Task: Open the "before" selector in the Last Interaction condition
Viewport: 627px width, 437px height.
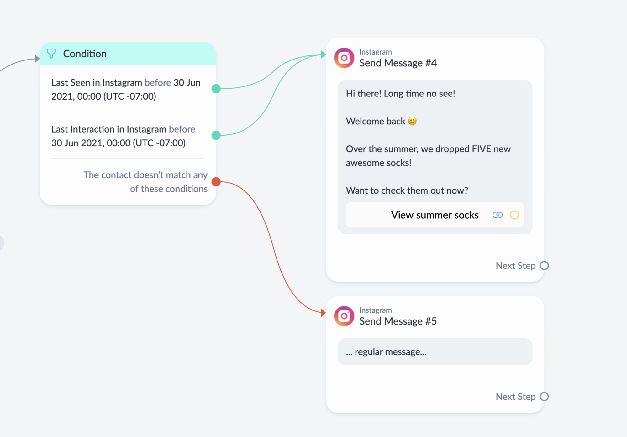Action: click(182, 129)
